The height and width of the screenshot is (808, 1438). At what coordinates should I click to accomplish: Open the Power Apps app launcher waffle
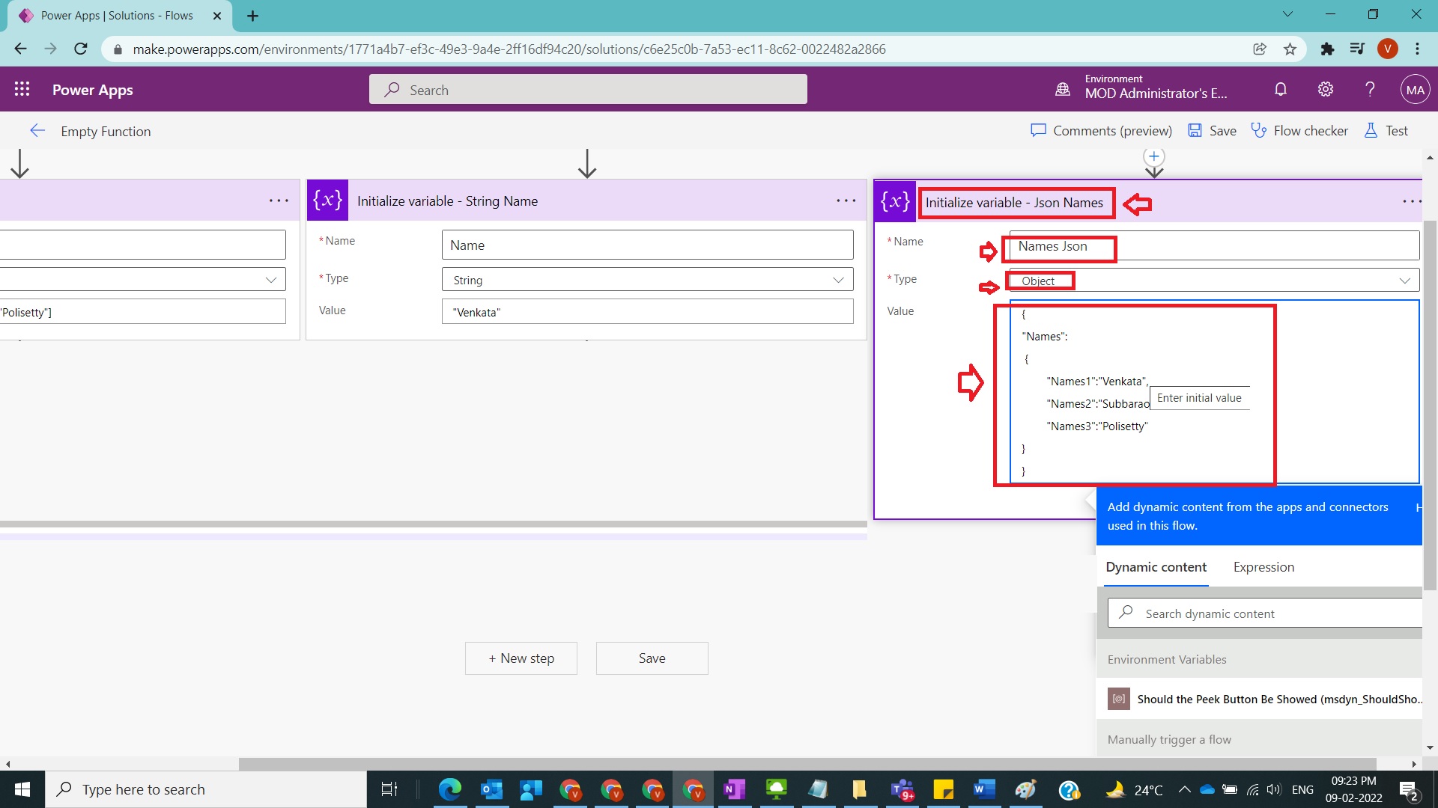point(22,89)
